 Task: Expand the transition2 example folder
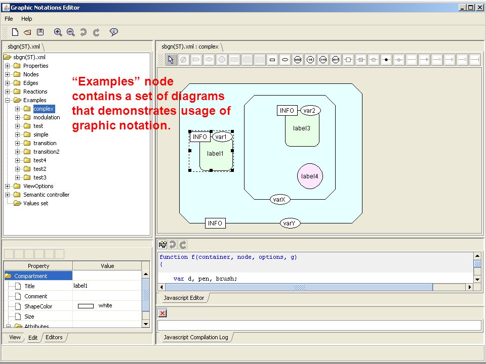coord(18,152)
